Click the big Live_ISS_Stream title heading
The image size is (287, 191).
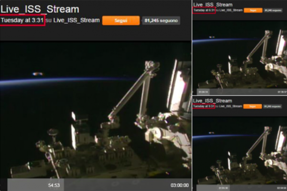tap(40, 9)
